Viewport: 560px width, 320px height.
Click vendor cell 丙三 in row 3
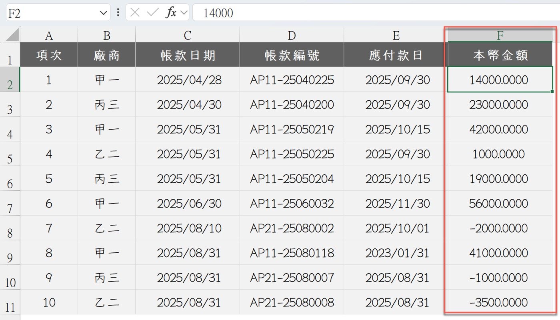[x=106, y=104]
